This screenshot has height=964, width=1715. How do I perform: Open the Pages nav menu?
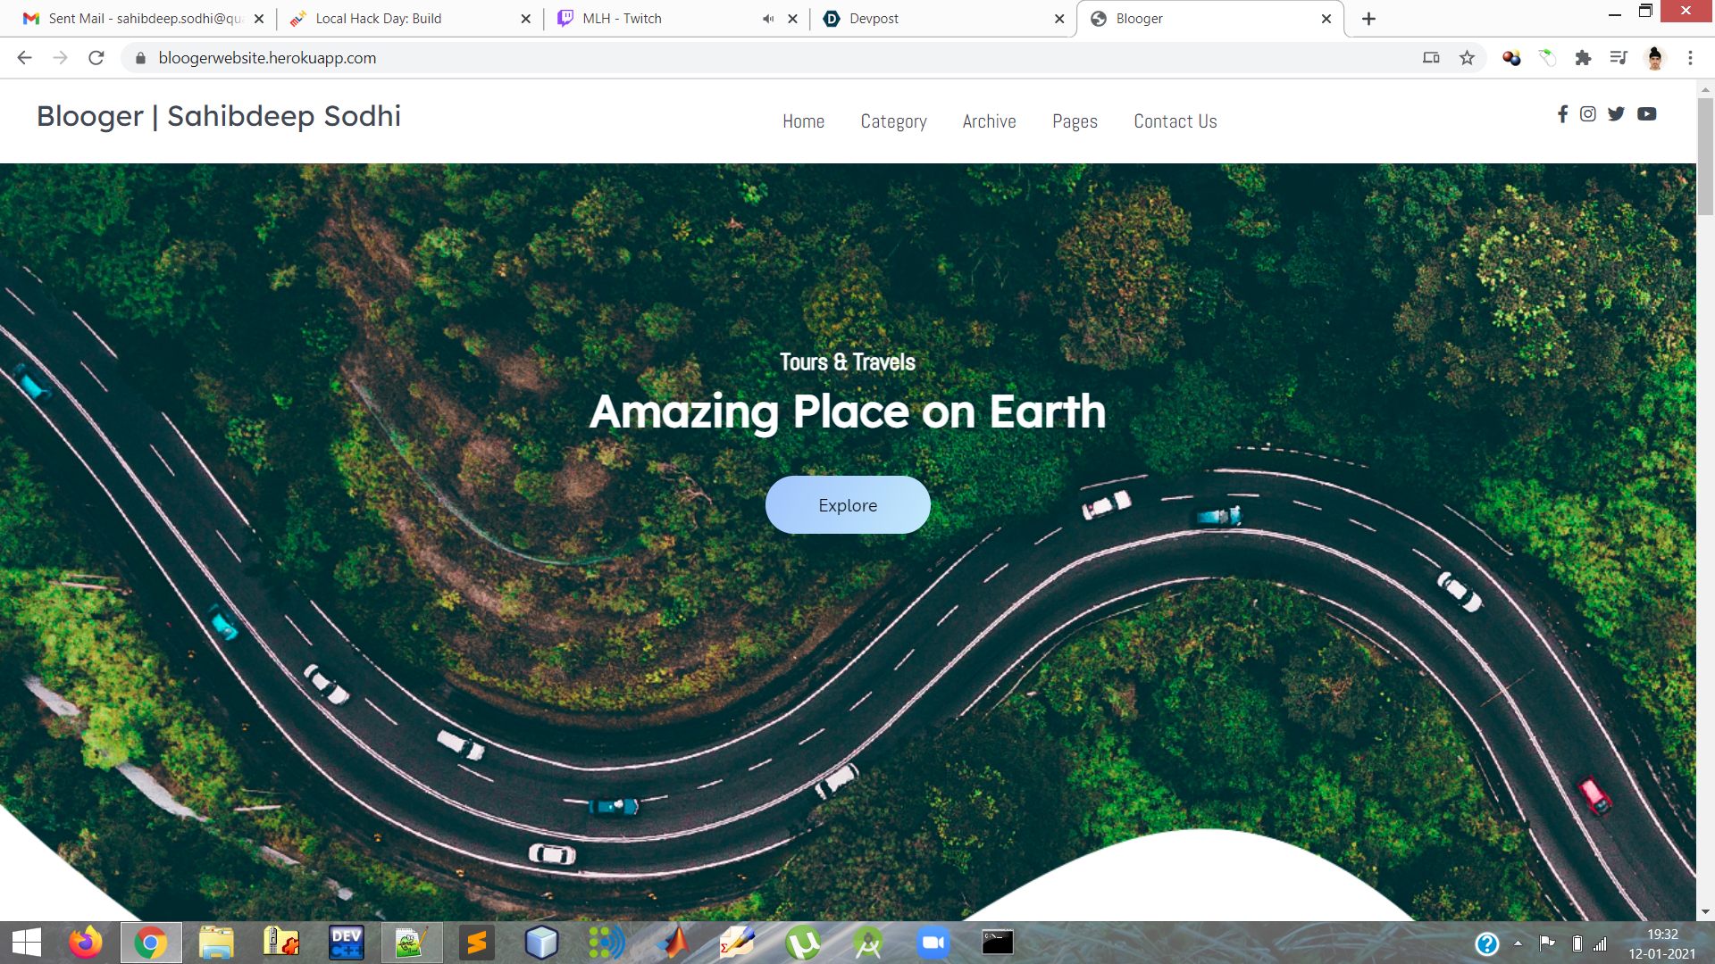pos(1075,121)
